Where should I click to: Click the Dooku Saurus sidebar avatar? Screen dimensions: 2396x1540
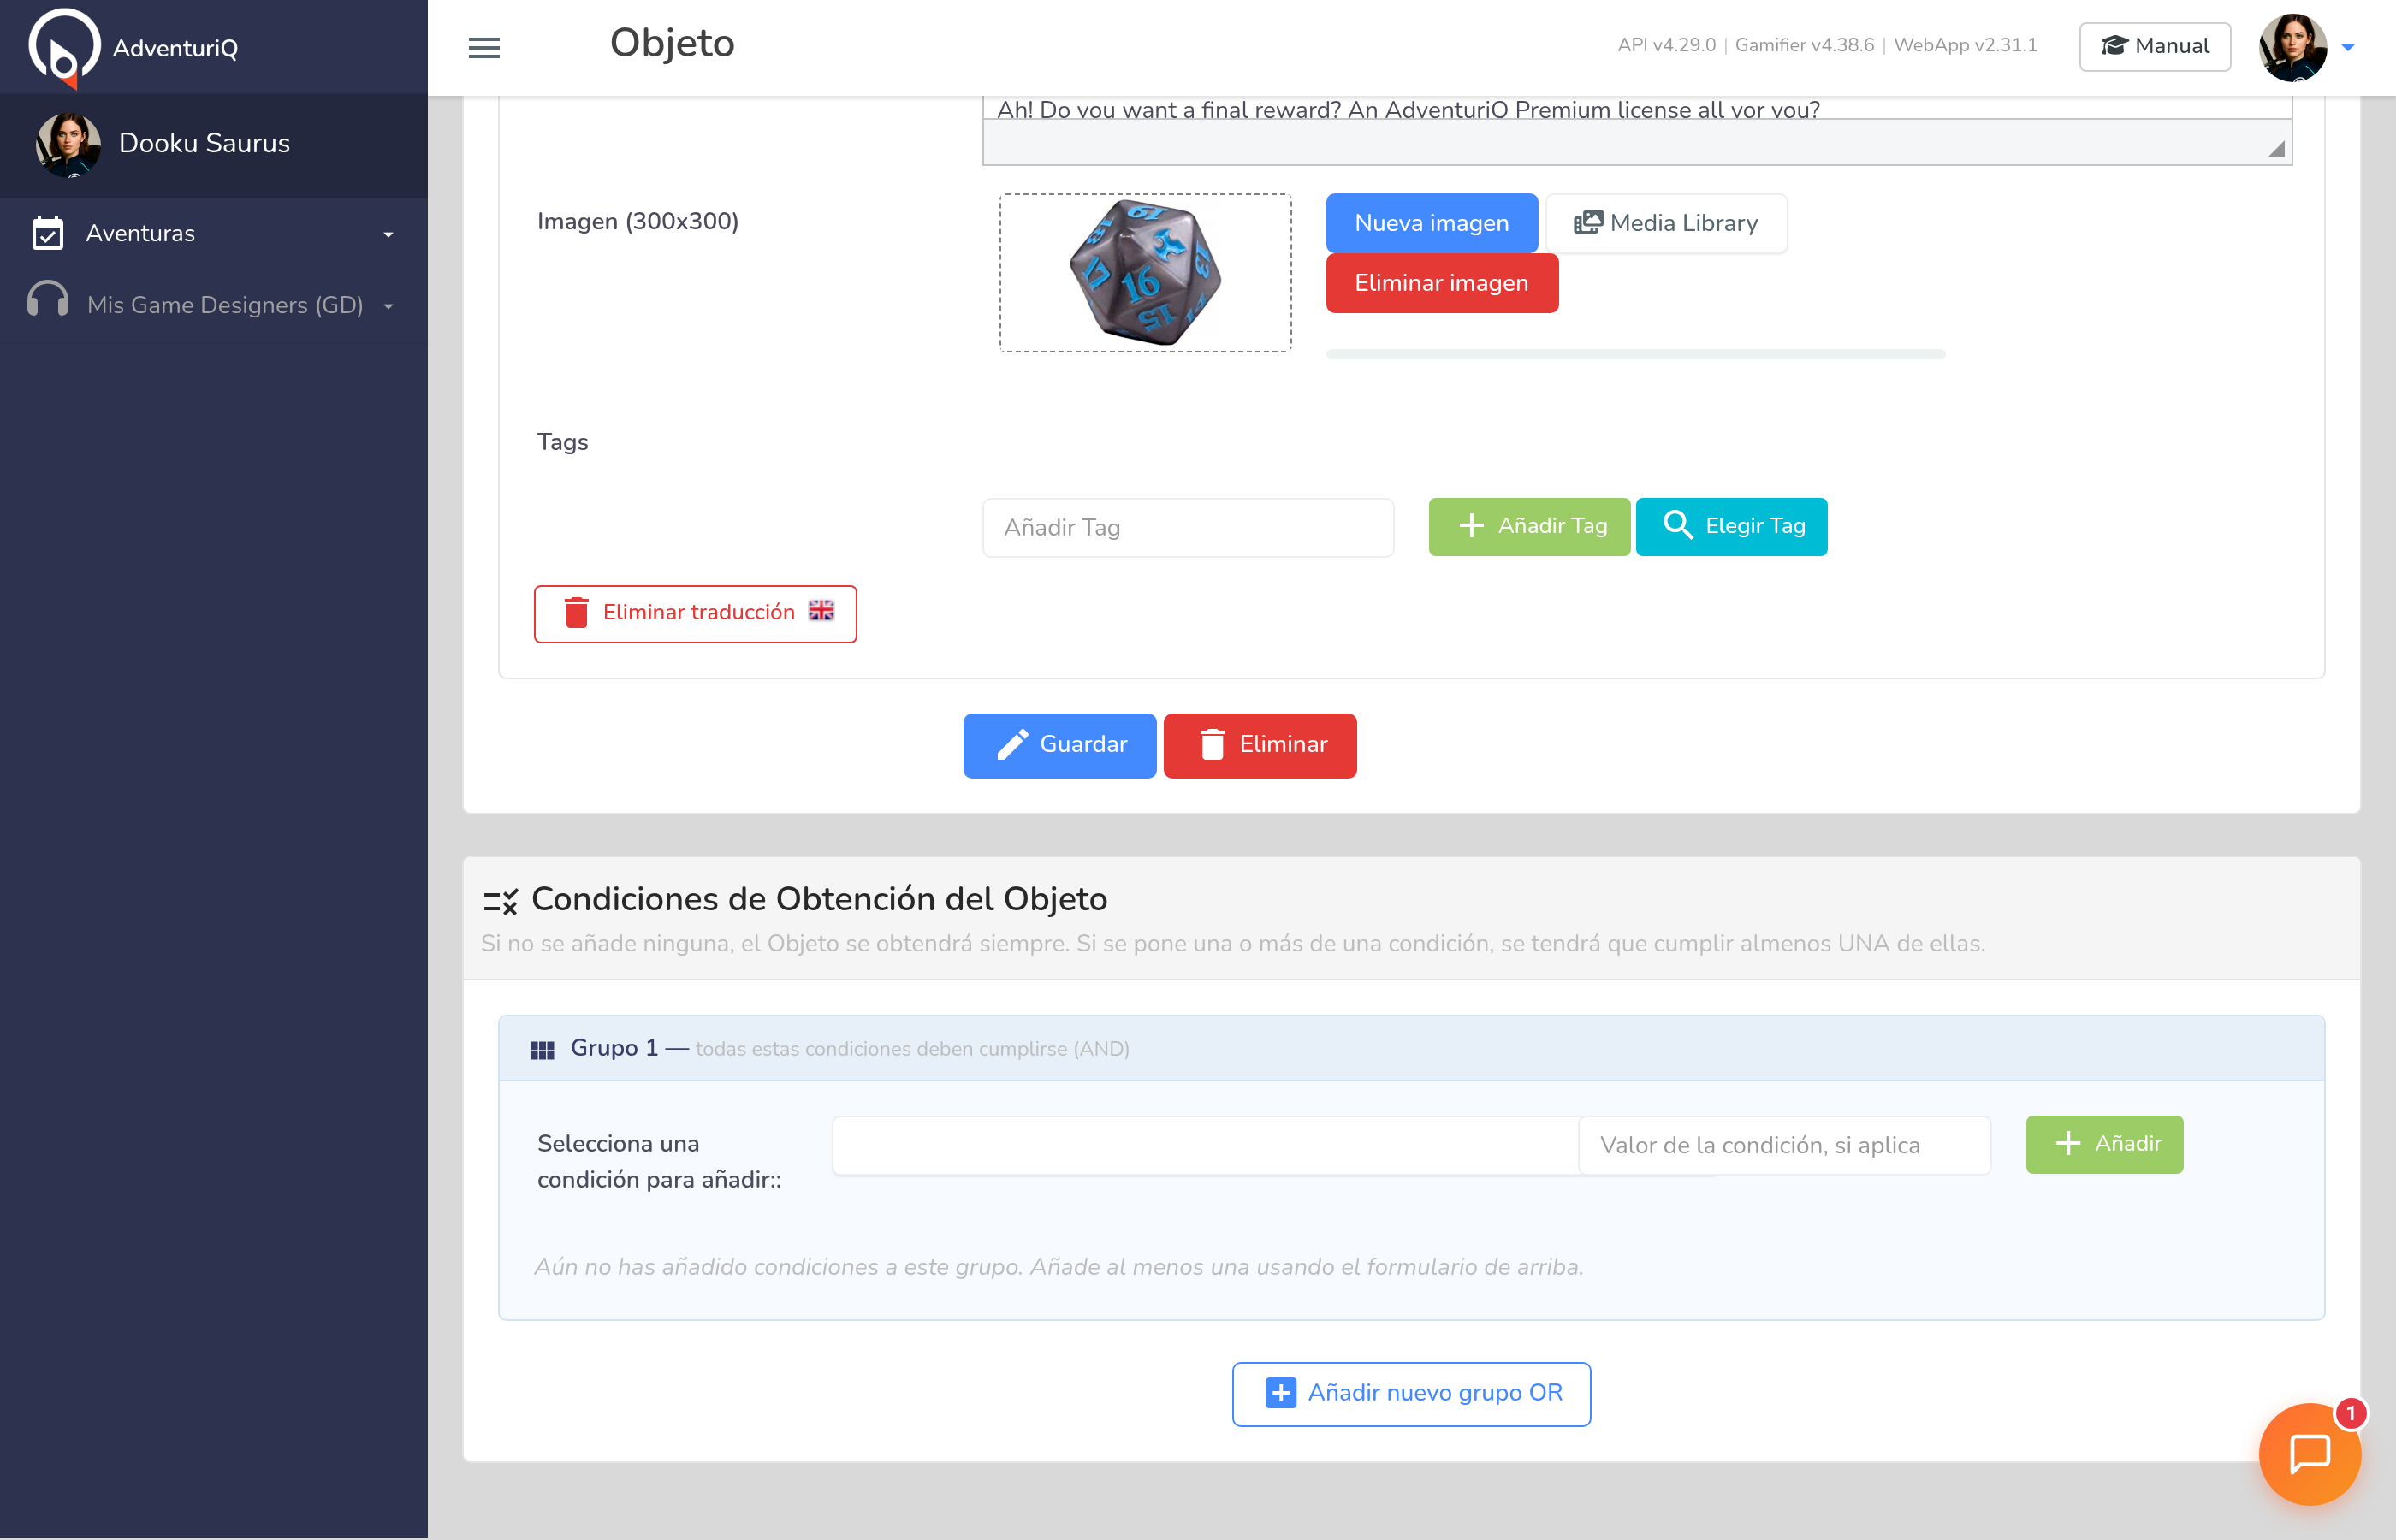click(68, 145)
